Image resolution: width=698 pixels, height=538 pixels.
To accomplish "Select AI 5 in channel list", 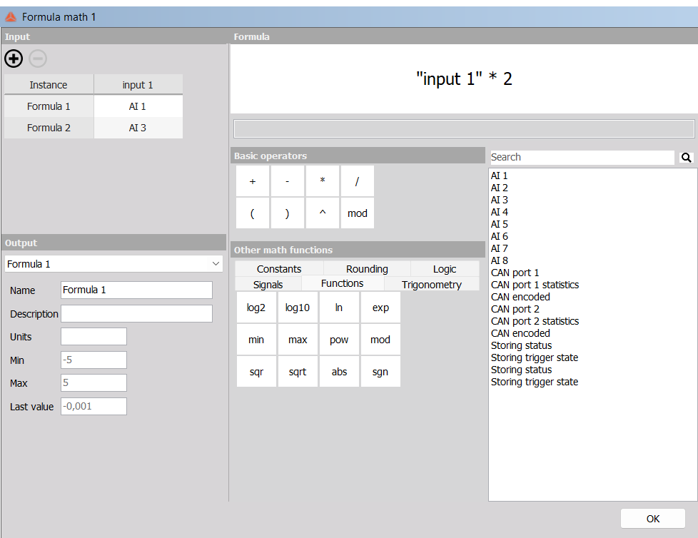I will (500, 224).
